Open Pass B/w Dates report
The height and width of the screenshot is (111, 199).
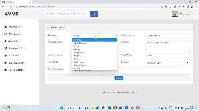coord(16,70)
